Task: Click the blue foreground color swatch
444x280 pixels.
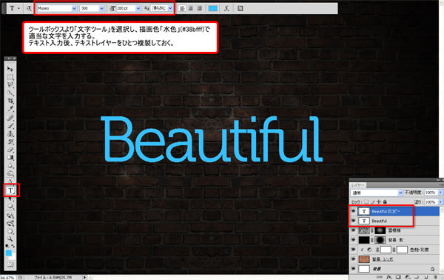Action: pos(8,253)
